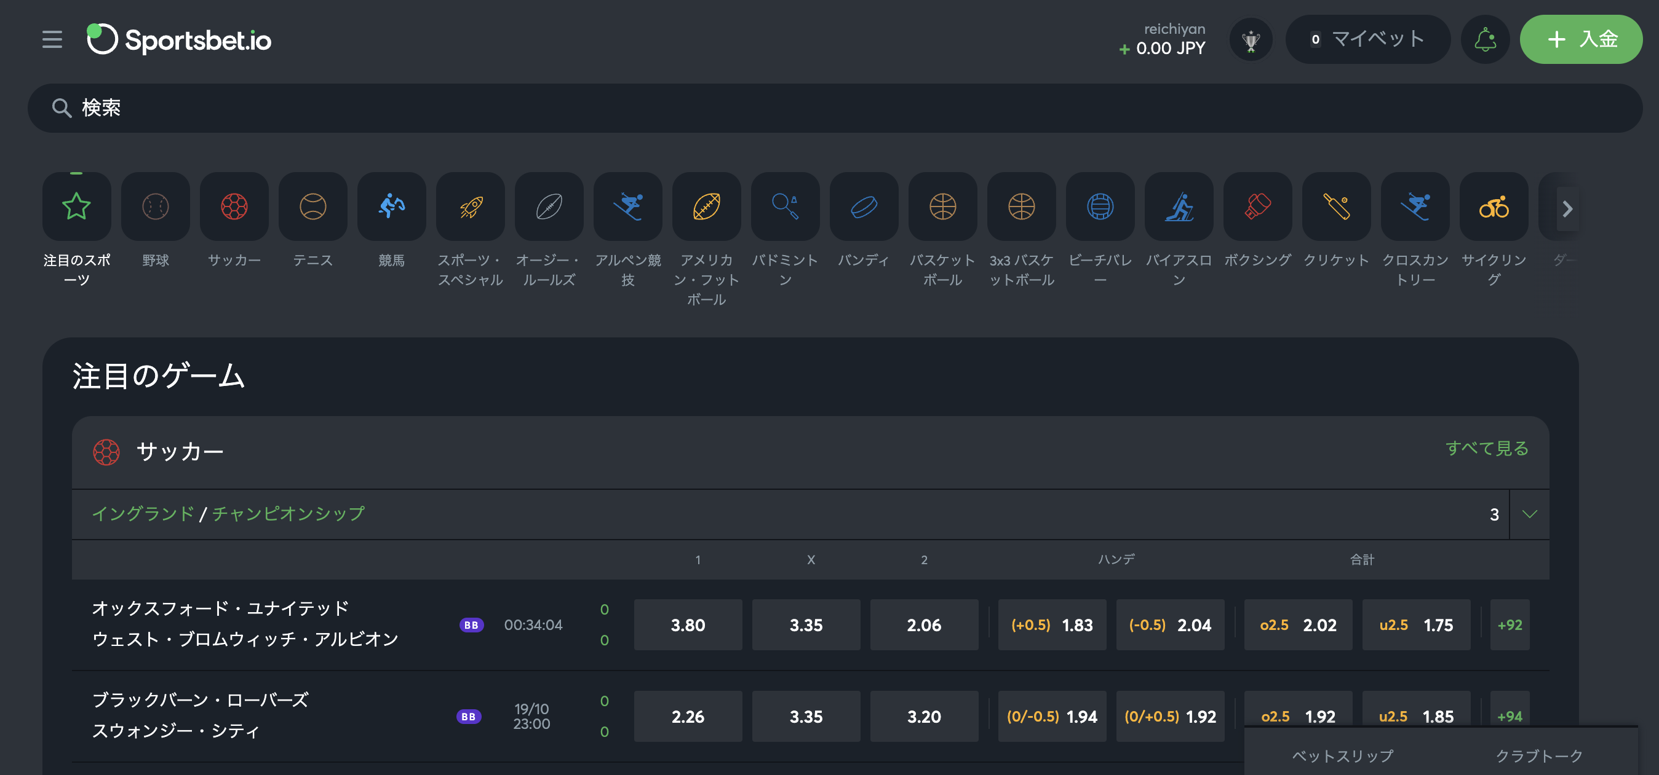Select the ボクシング glove icon
The width and height of the screenshot is (1659, 775).
[x=1258, y=207]
